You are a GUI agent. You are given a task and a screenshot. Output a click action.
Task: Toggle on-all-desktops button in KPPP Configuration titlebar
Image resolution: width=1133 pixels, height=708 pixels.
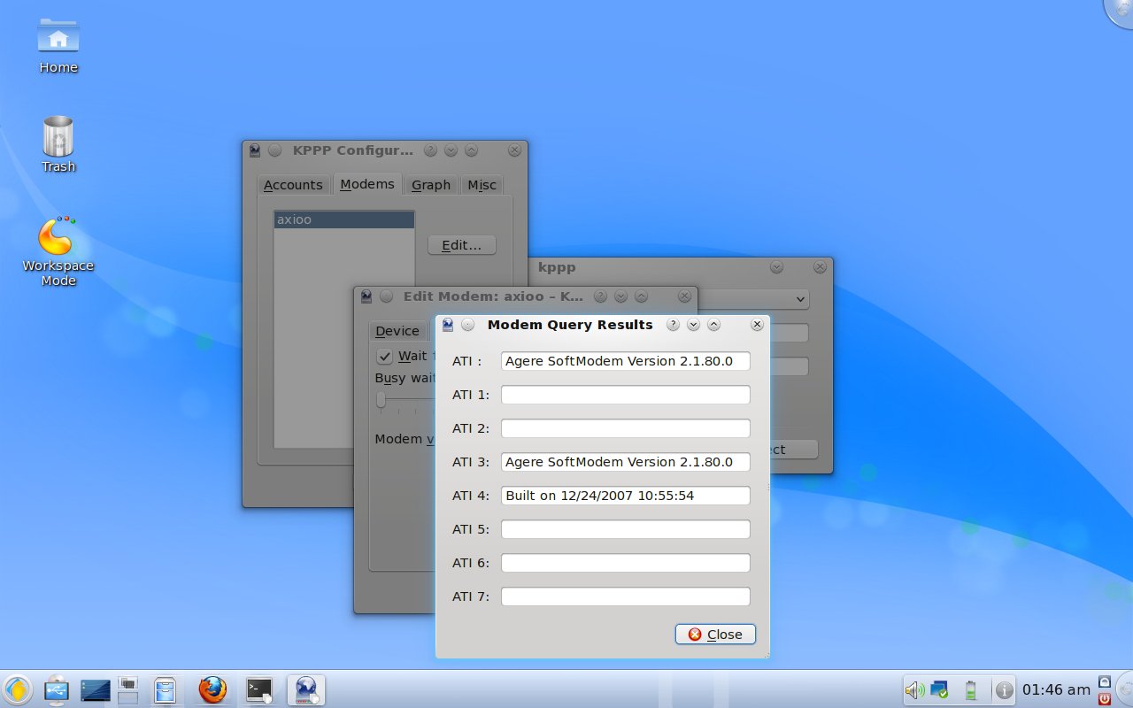click(x=274, y=150)
